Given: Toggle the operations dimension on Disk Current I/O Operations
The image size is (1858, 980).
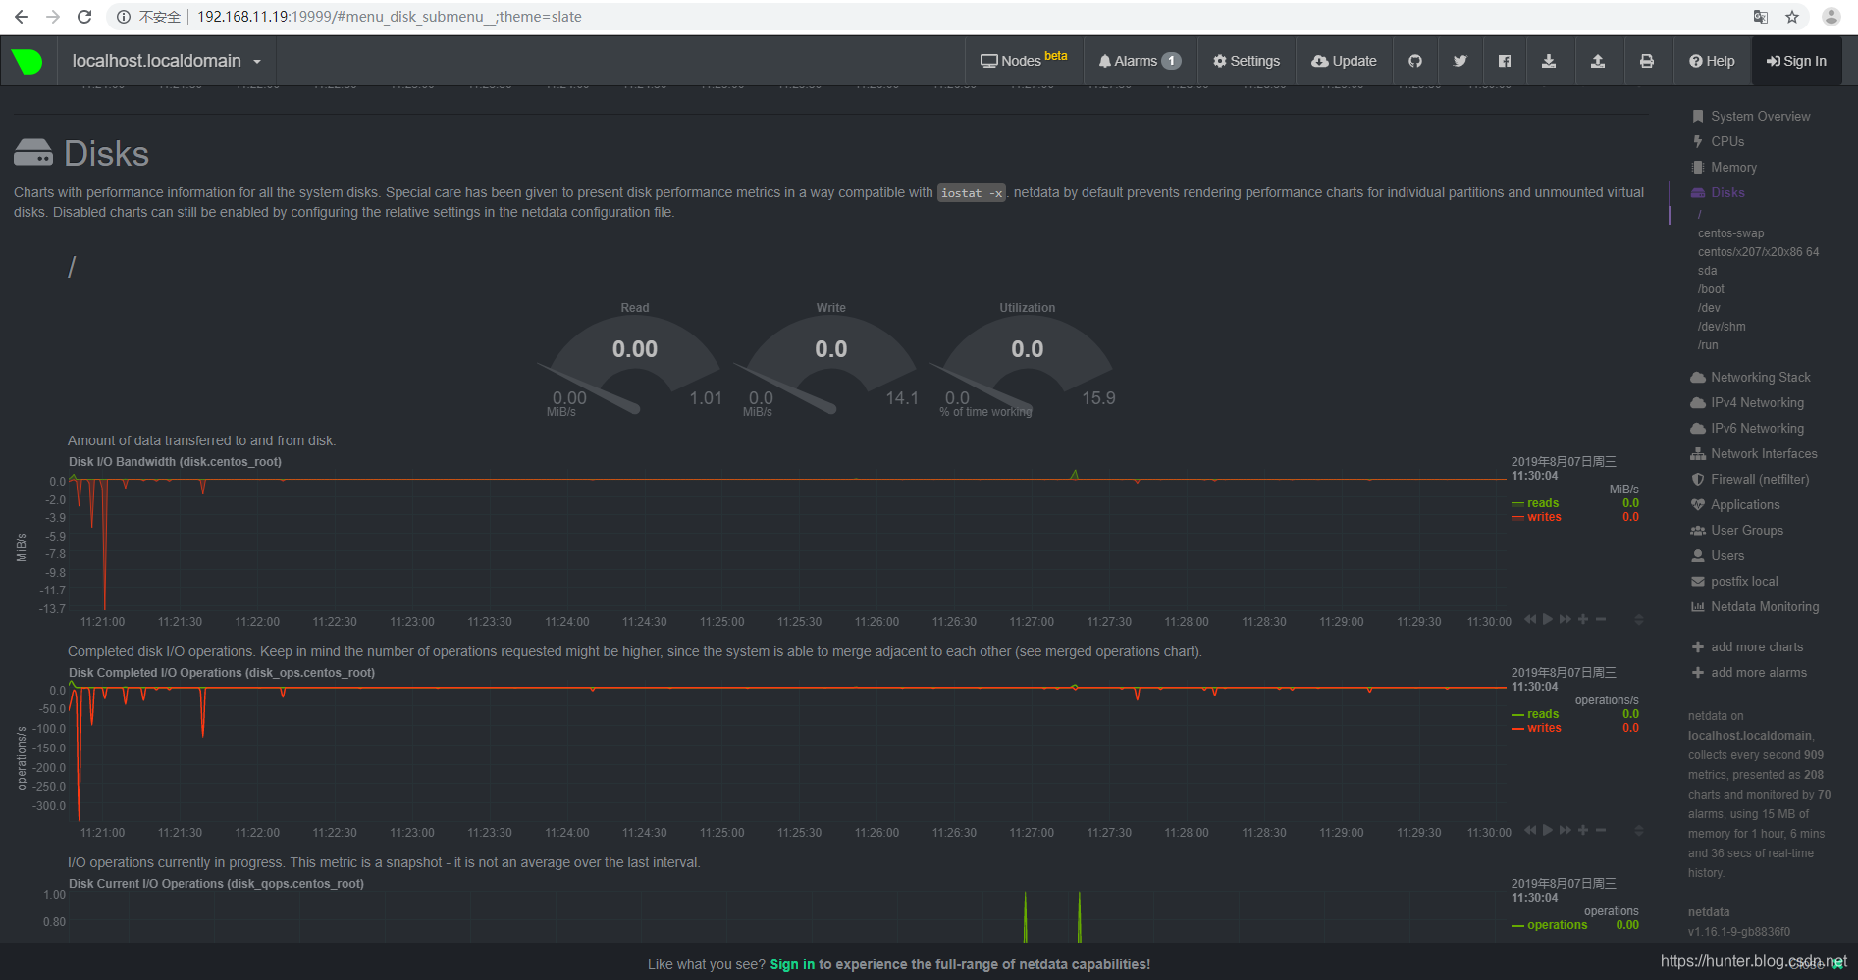Looking at the screenshot, I should point(1557,924).
